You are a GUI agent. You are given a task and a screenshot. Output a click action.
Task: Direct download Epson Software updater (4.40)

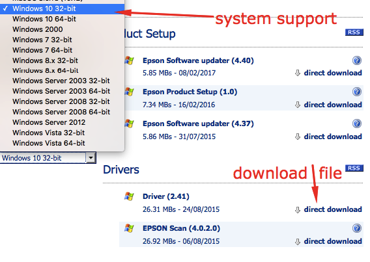pyautogui.click(x=333, y=73)
